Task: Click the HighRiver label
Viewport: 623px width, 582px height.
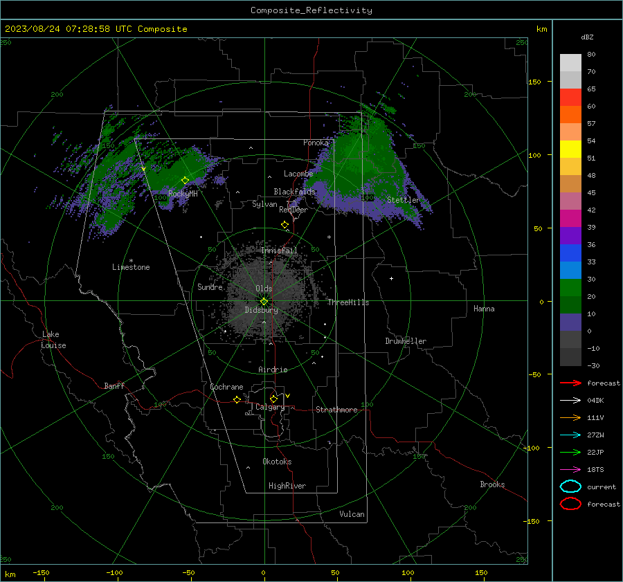Action: click(287, 486)
